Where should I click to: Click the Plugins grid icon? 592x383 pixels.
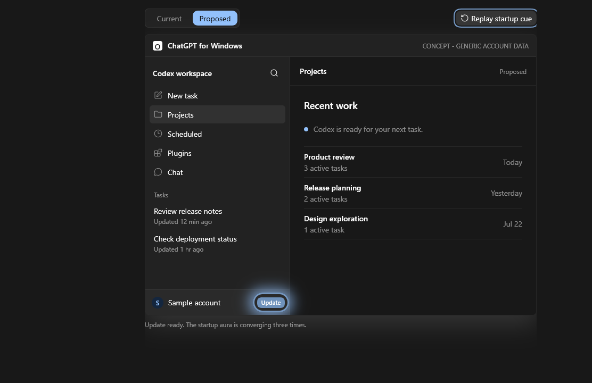158,153
